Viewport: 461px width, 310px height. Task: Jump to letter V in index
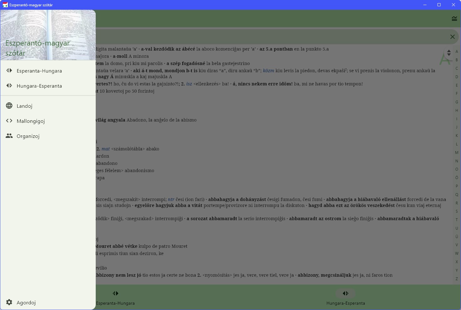pyautogui.click(x=457, y=245)
